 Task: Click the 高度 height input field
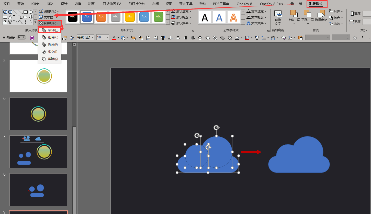click(x=367, y=14)
